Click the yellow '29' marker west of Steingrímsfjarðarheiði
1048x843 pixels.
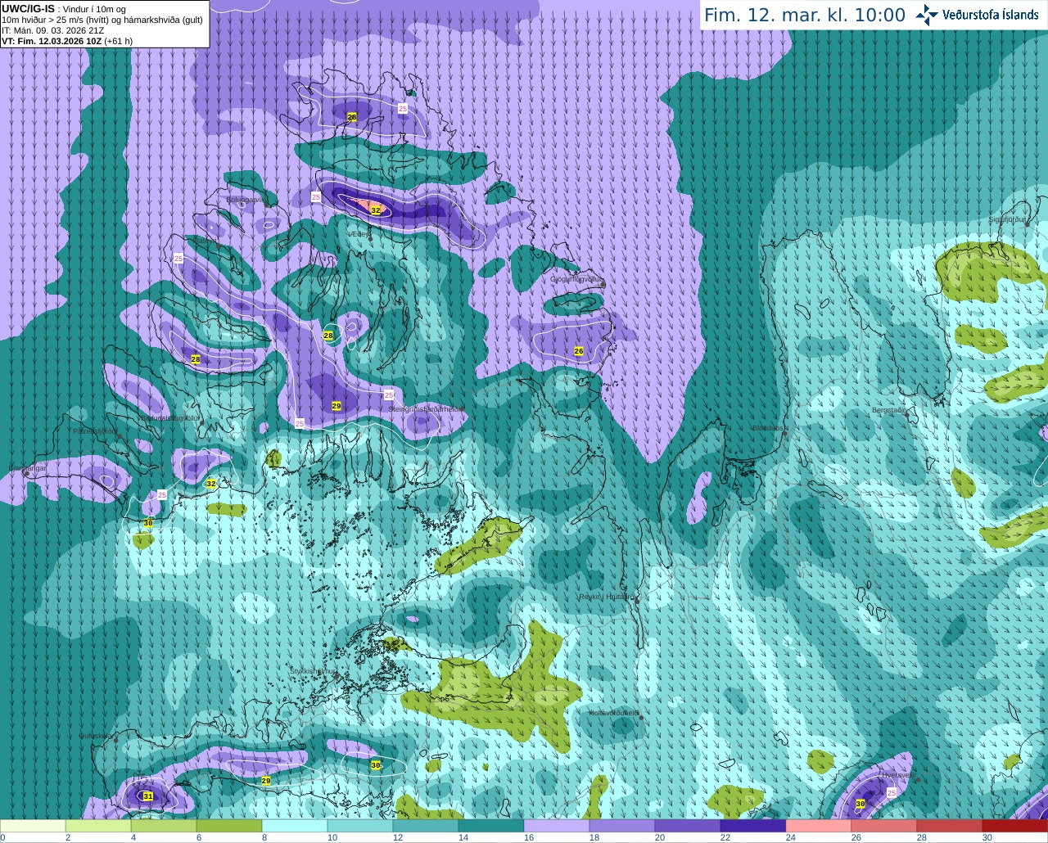pos(337,406)
